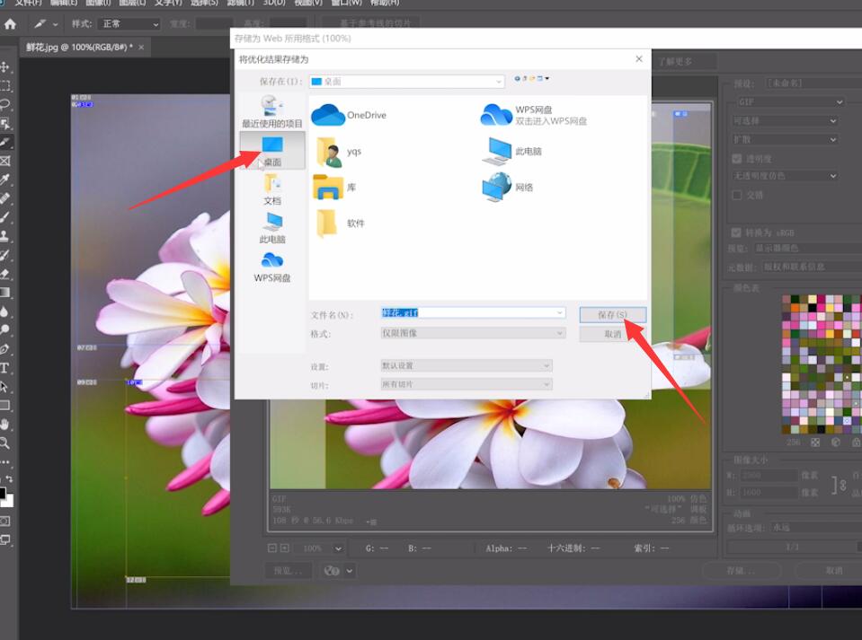Select the Eraser tool
The height and width of the screenshot is (640, 862).
point(5,274)
